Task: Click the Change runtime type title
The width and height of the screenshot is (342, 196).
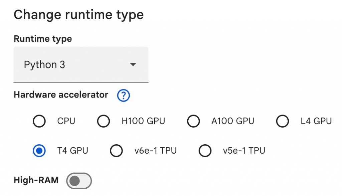Action: point(78,14)
